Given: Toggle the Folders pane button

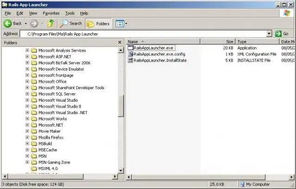Looking at the screenshot, I should [99, 24].
